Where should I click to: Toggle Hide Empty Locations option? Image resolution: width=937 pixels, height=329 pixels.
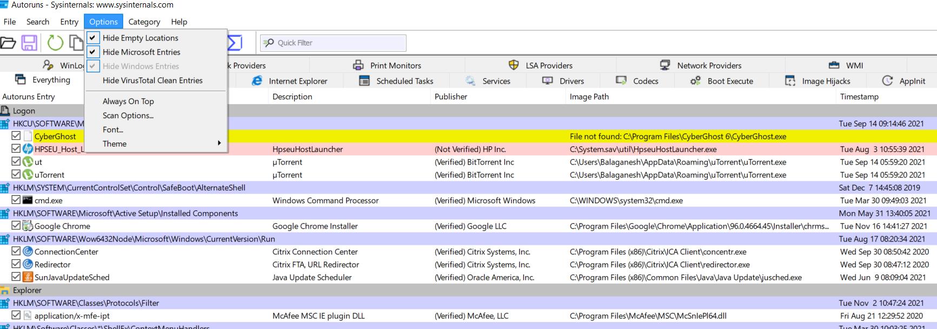click(x=156, y=38)
